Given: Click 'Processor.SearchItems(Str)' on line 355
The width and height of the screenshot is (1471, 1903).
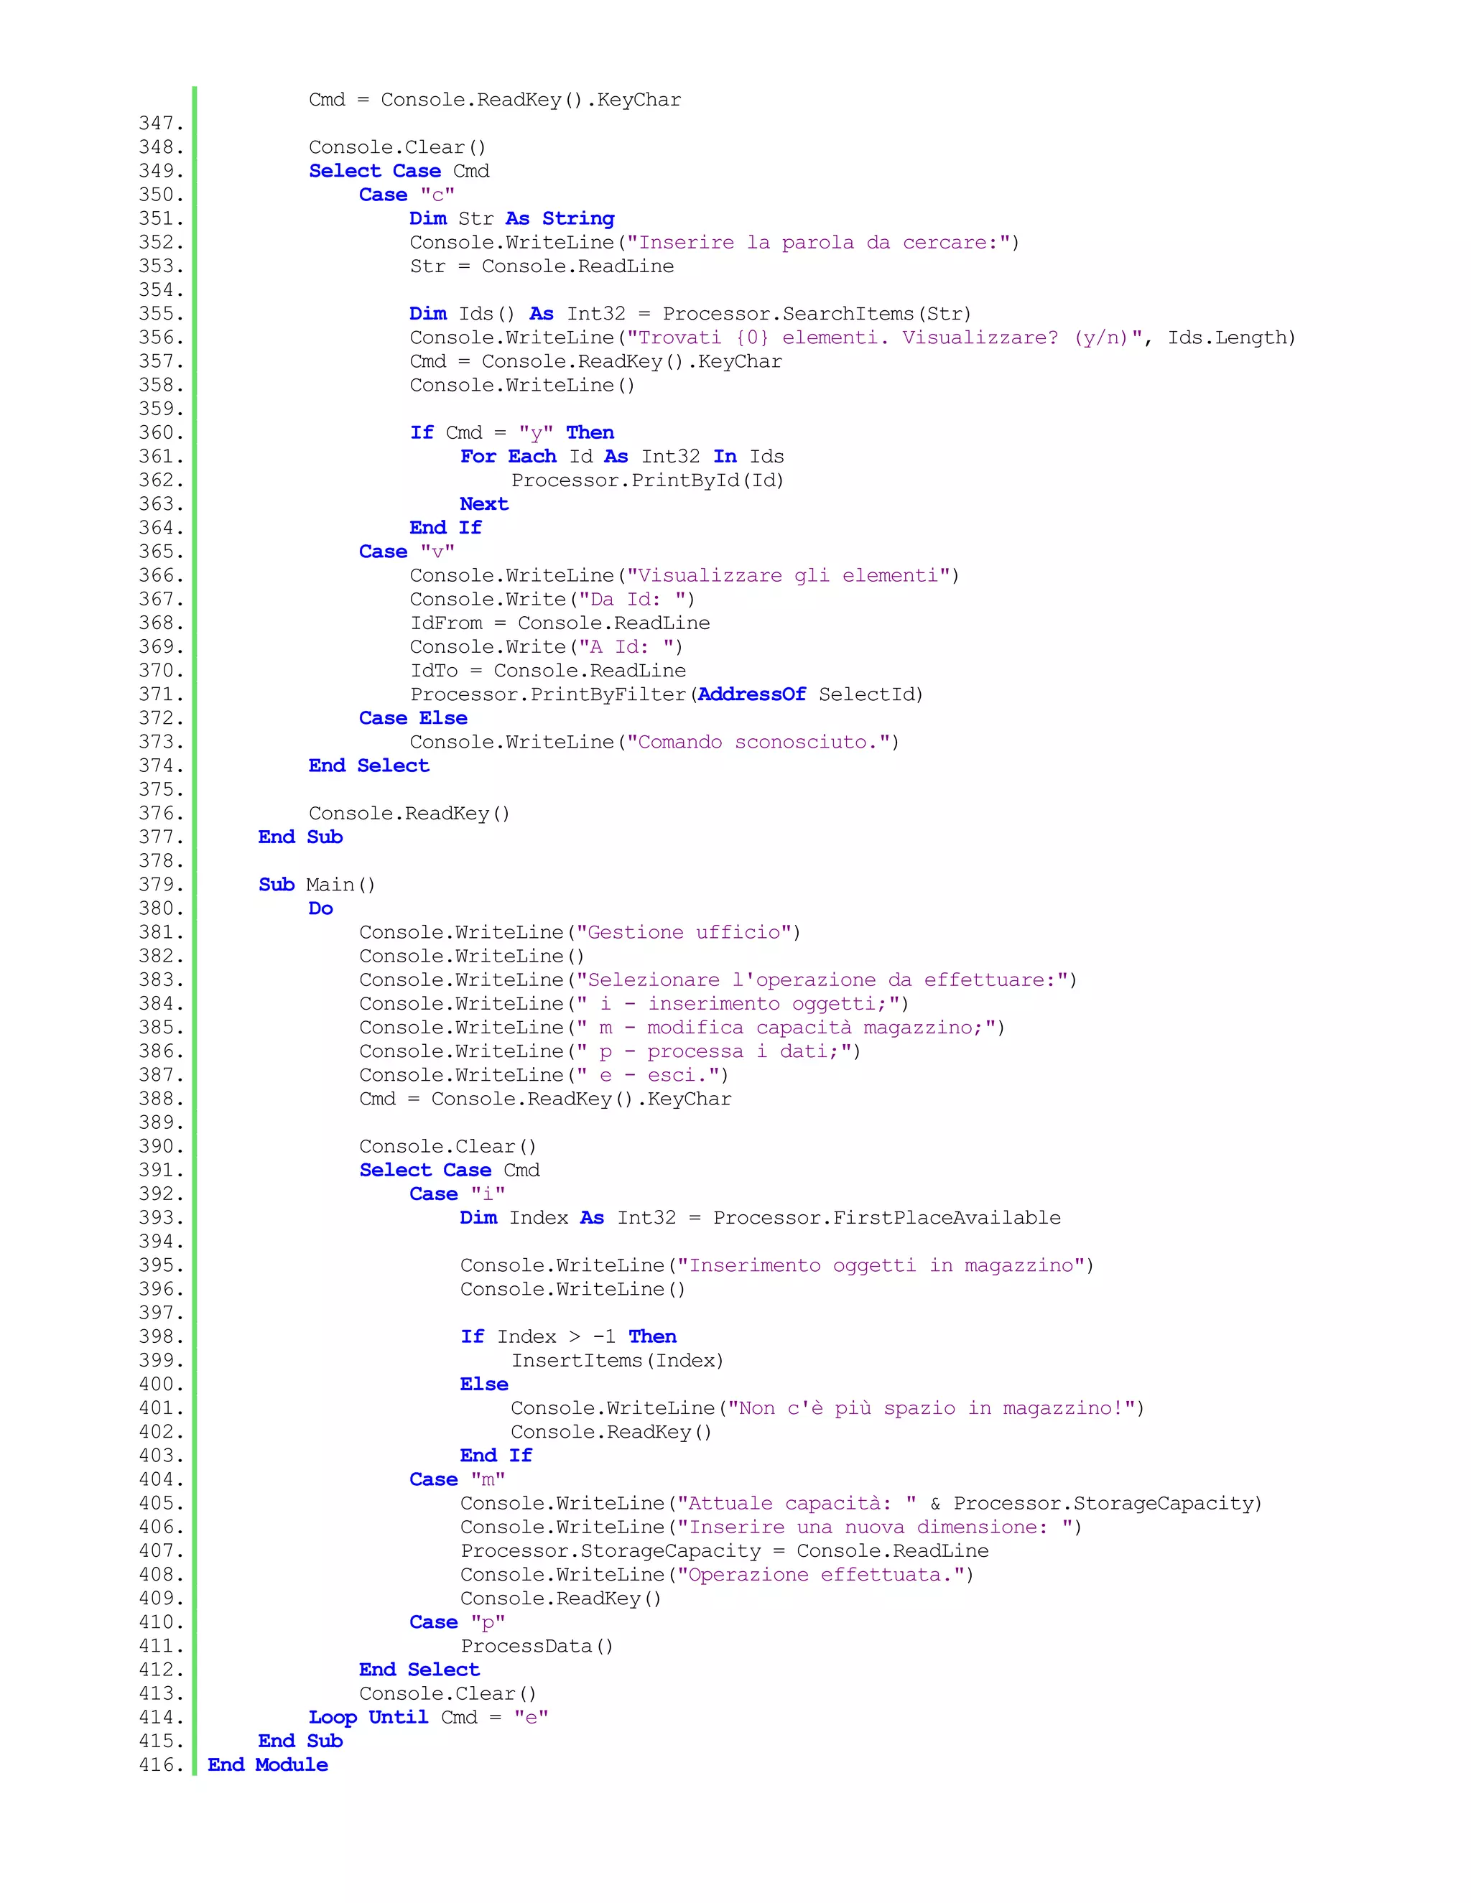Looking at the screenshot, I should click(817, 314).
